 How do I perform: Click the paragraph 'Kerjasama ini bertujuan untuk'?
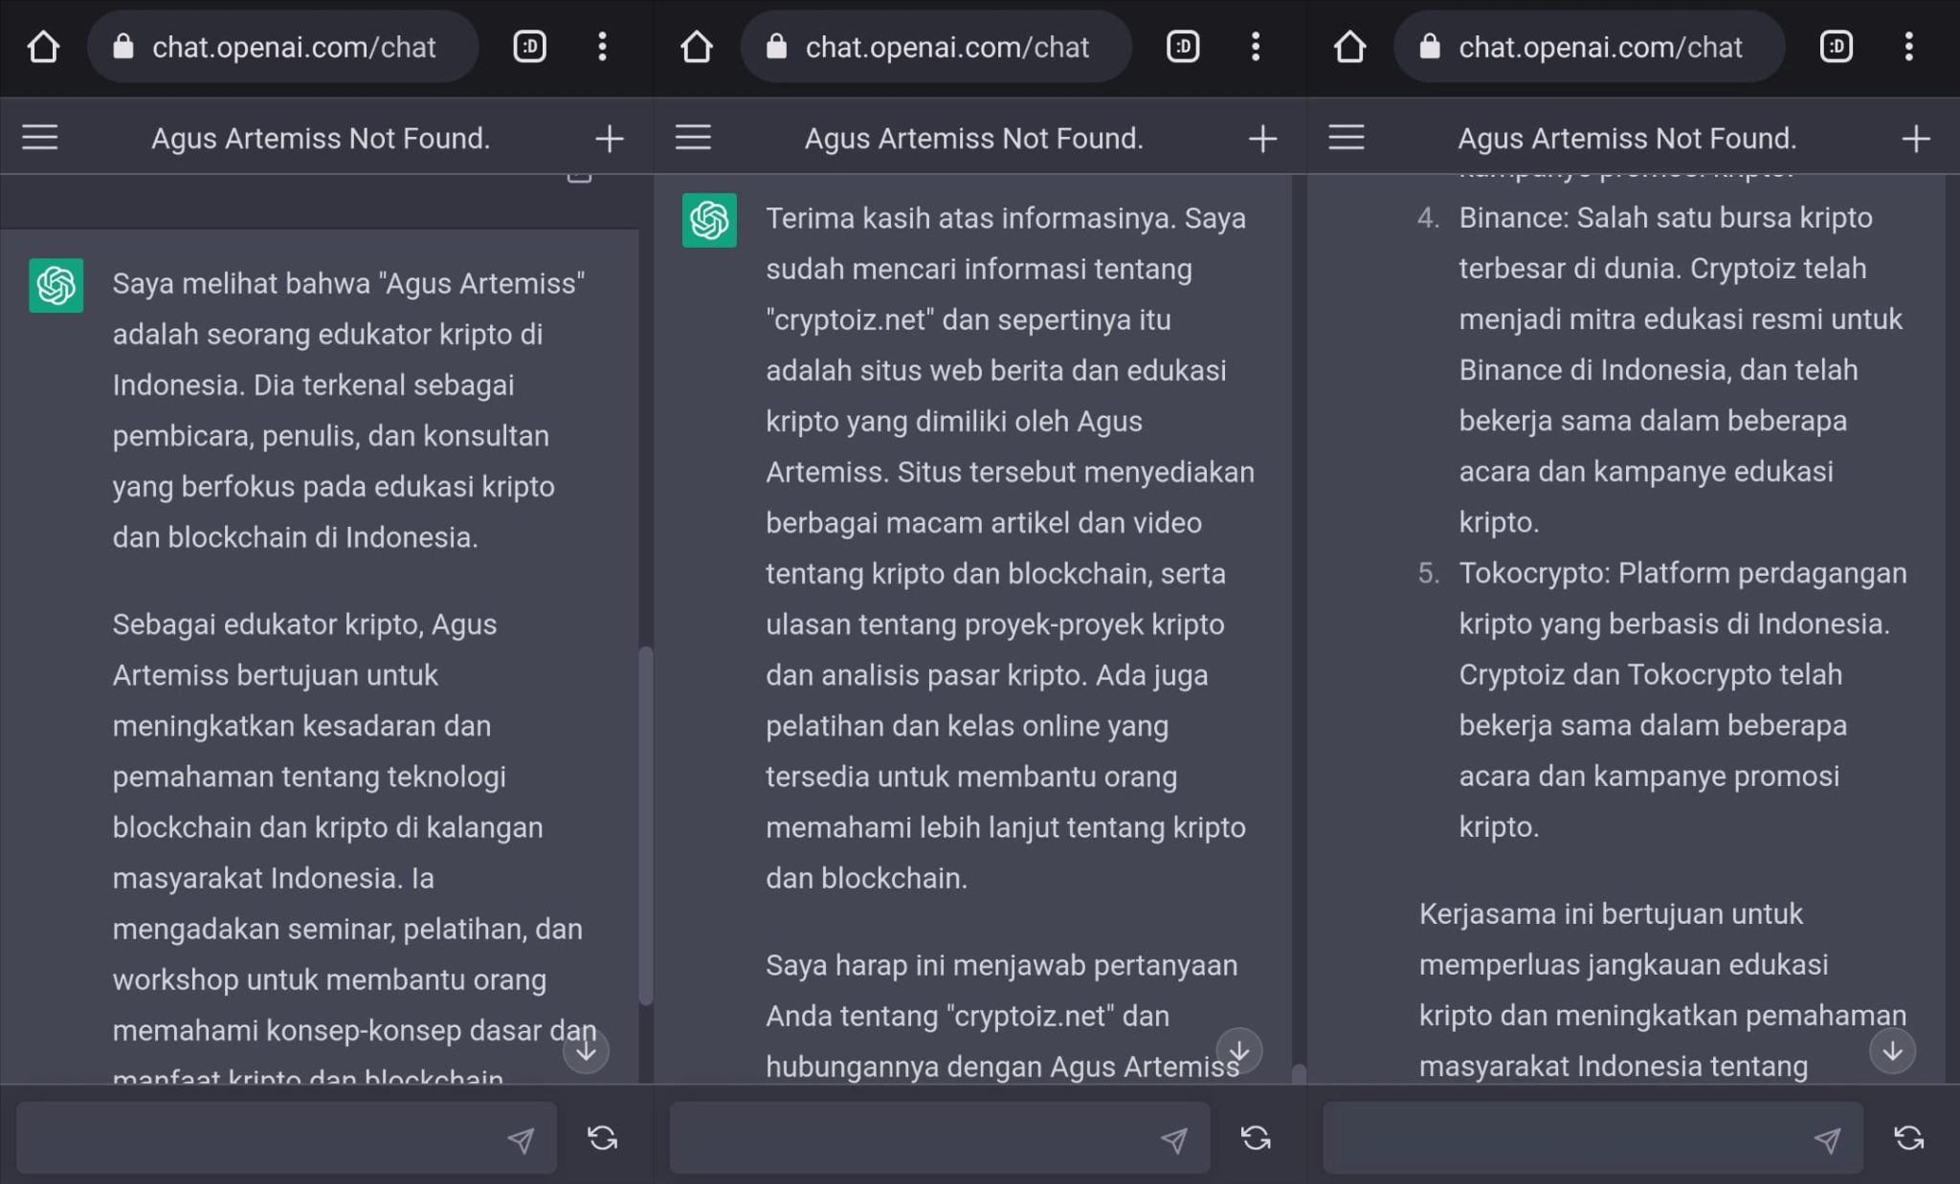coord(1662,990)
